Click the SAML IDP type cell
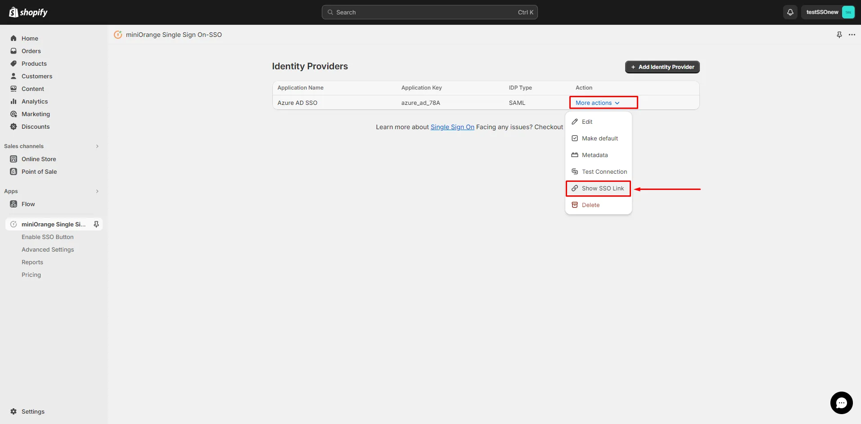The image size is (861, 424). [x=517, y=103]
